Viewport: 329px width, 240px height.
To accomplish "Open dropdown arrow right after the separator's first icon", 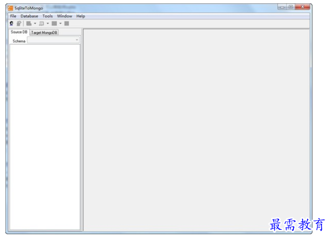I will point(35,23).
